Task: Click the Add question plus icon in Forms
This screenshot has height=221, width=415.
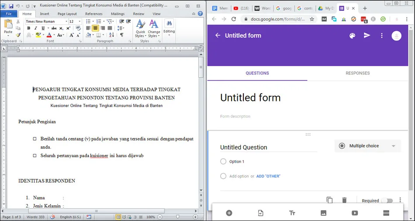Action: [229, 213]
